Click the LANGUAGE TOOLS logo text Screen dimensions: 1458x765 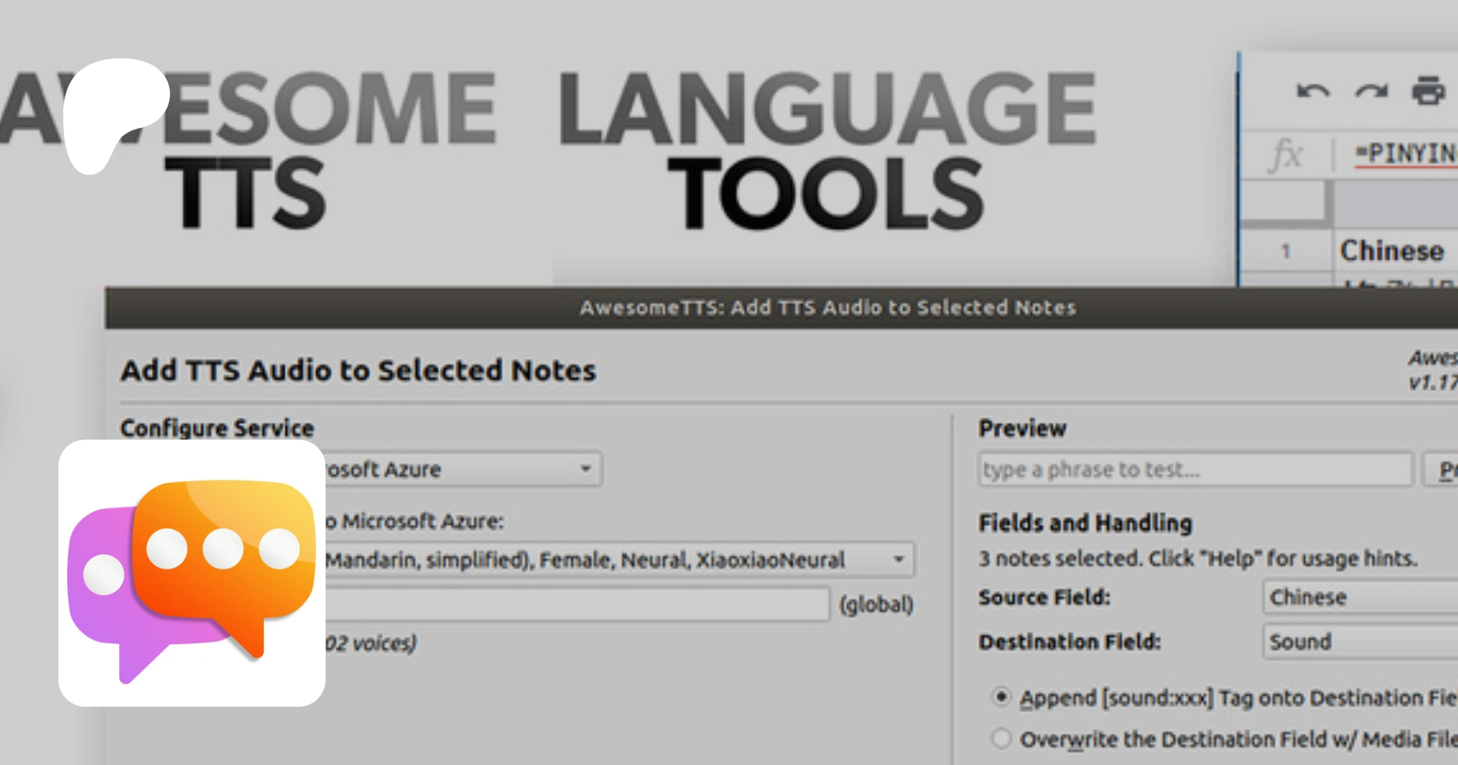click(826, 150)
